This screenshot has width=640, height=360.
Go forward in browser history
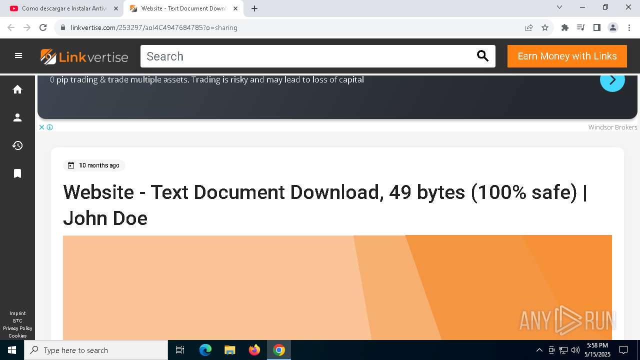coord(27,27)
